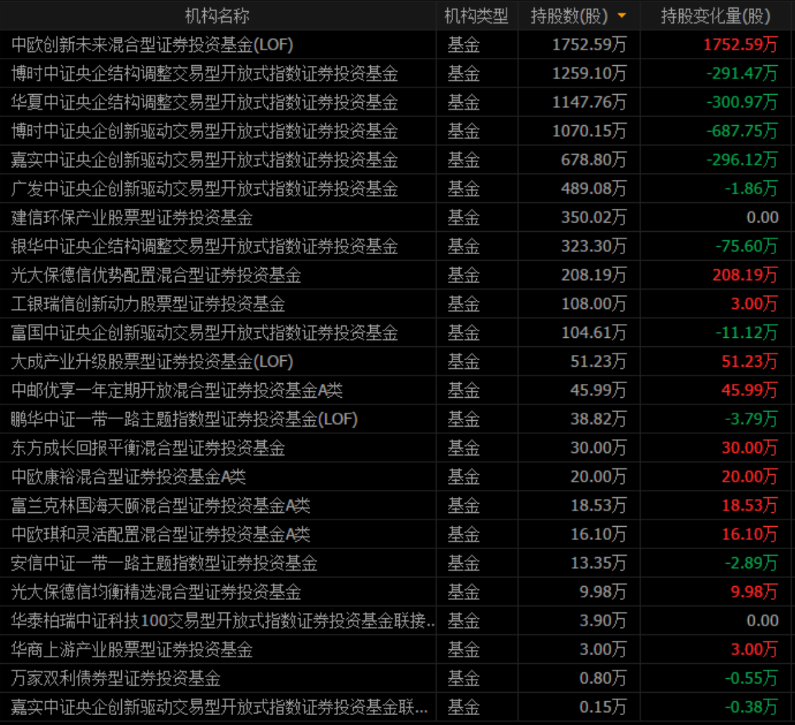Click holding value 1070.15万
The height and width of the screenshot is (725, 795).
[x=589, y=131]
